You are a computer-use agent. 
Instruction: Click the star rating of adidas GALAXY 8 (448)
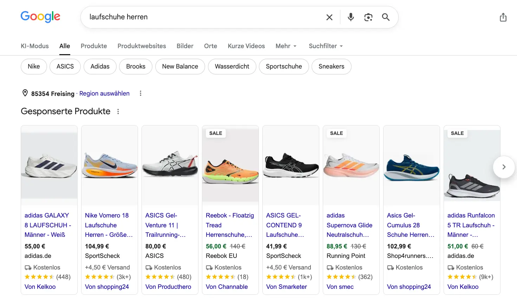coord(39,277)
